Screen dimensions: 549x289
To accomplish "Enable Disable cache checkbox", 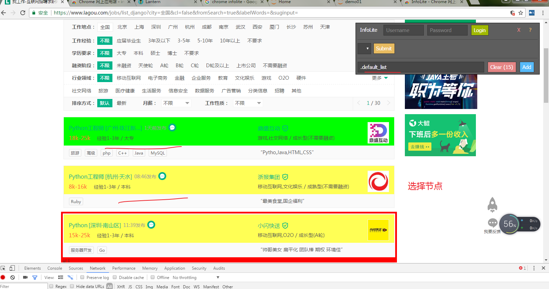I will [115, 277].
